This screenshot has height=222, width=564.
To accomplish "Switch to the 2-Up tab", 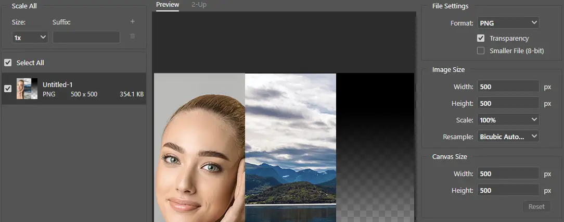I will [200, 5].
